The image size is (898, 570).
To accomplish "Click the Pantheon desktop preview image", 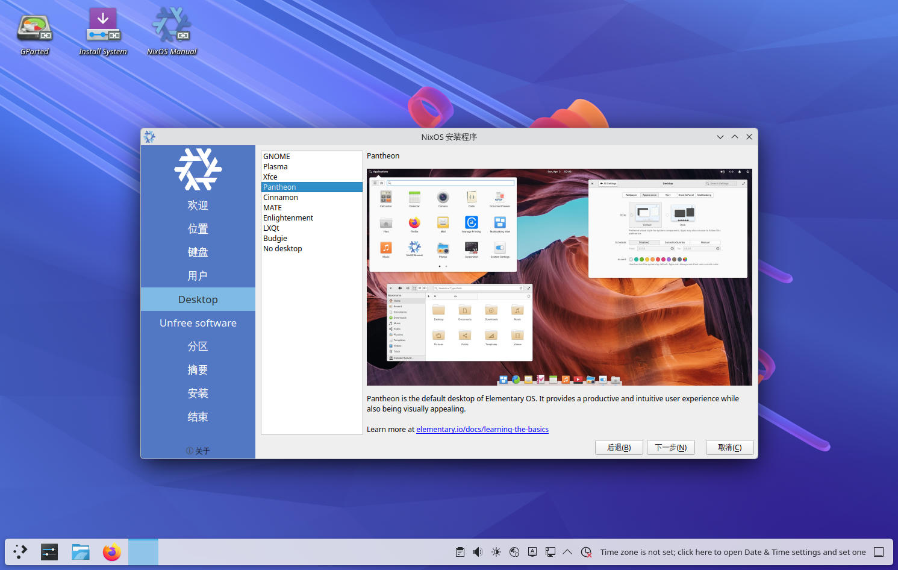I will pos(559,277).
